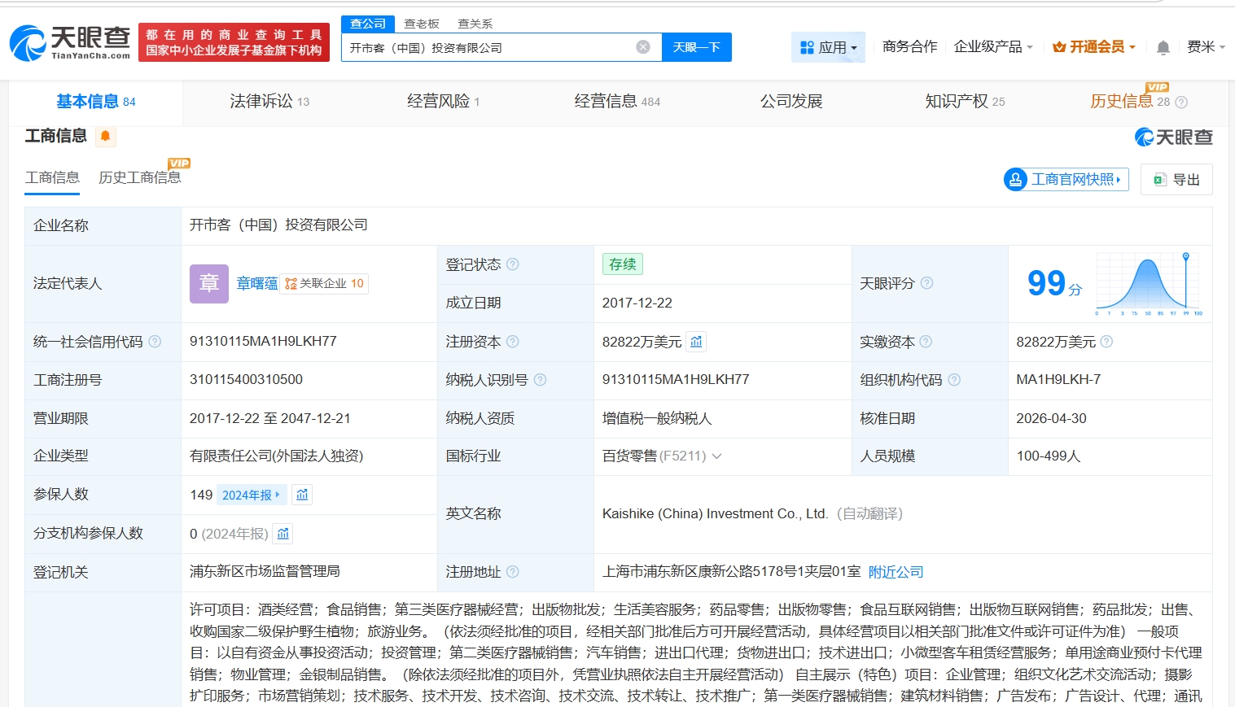
Task: Click the red 国家中小企业发展子基金旗下机构 banner
Action: (234, 42)
